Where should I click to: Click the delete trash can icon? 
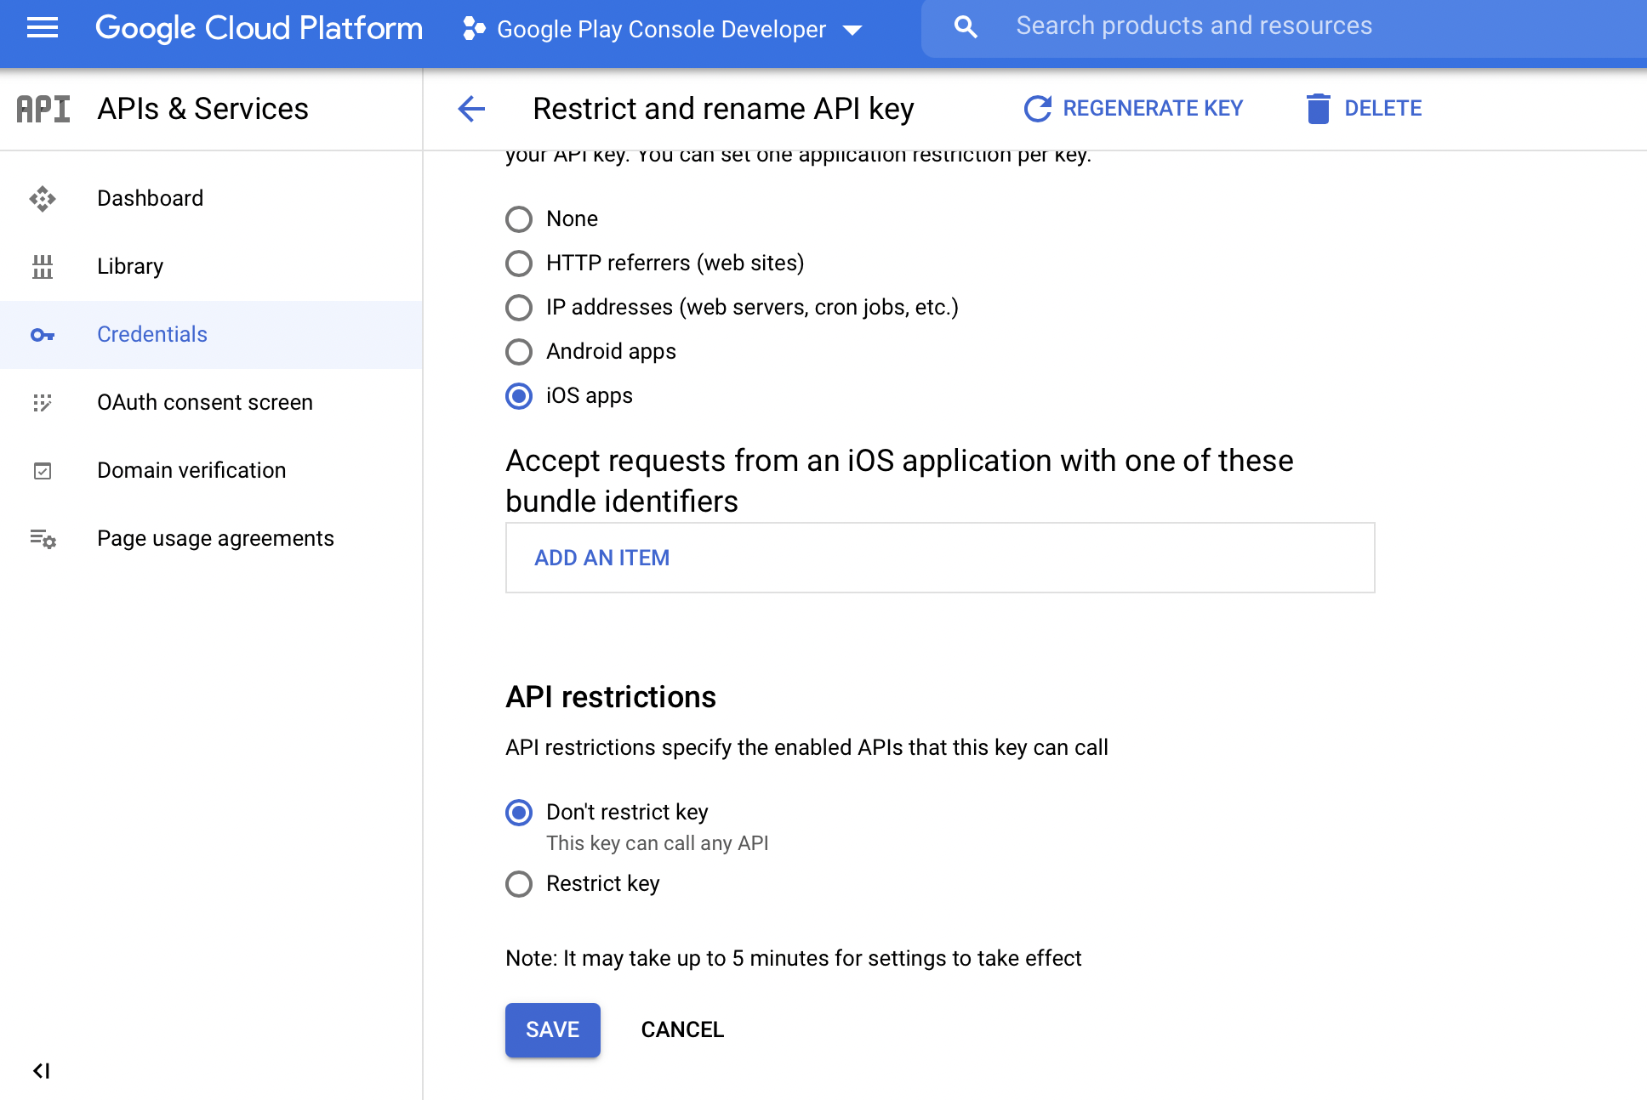coord(1318,109)
